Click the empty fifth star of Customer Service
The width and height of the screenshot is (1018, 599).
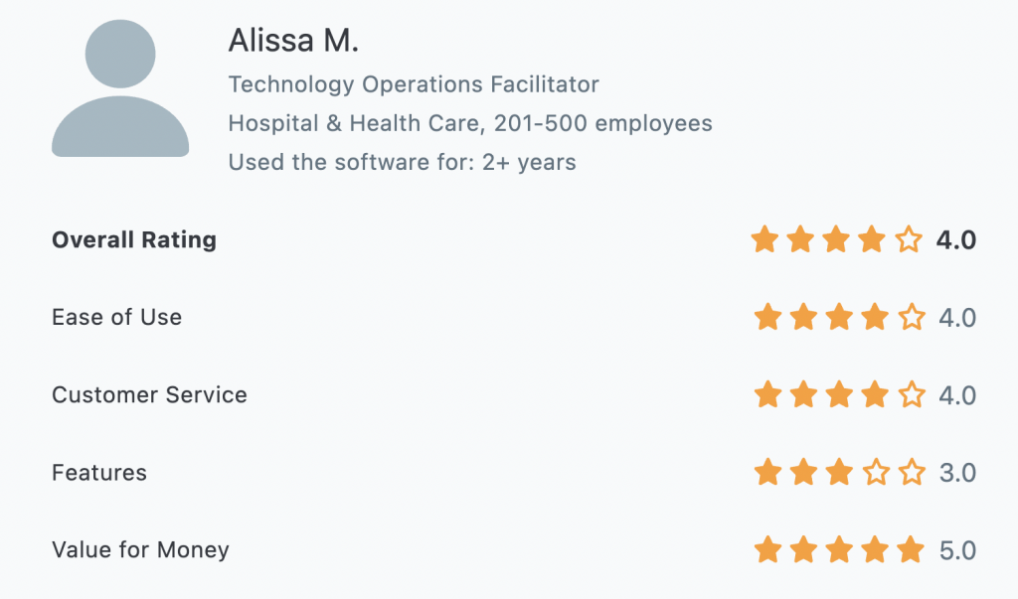pyautogui.click(x=912, y=395)
